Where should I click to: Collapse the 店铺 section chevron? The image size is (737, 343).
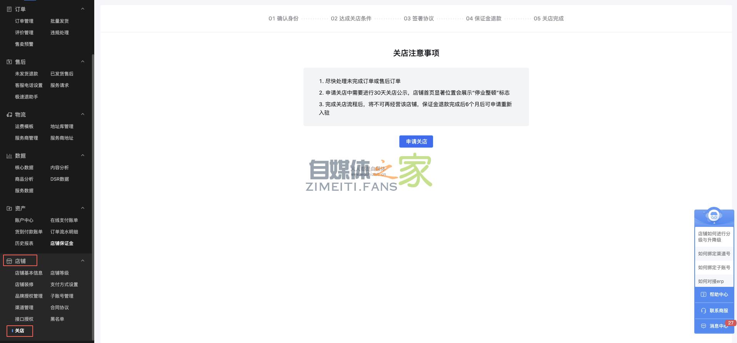click(82, 261)
